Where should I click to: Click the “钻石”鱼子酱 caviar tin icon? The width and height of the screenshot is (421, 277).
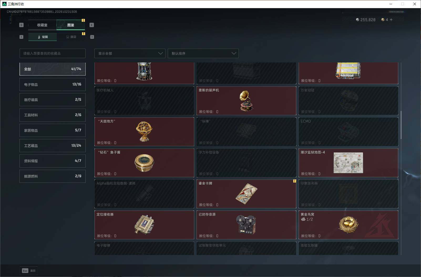click(144, 163)
